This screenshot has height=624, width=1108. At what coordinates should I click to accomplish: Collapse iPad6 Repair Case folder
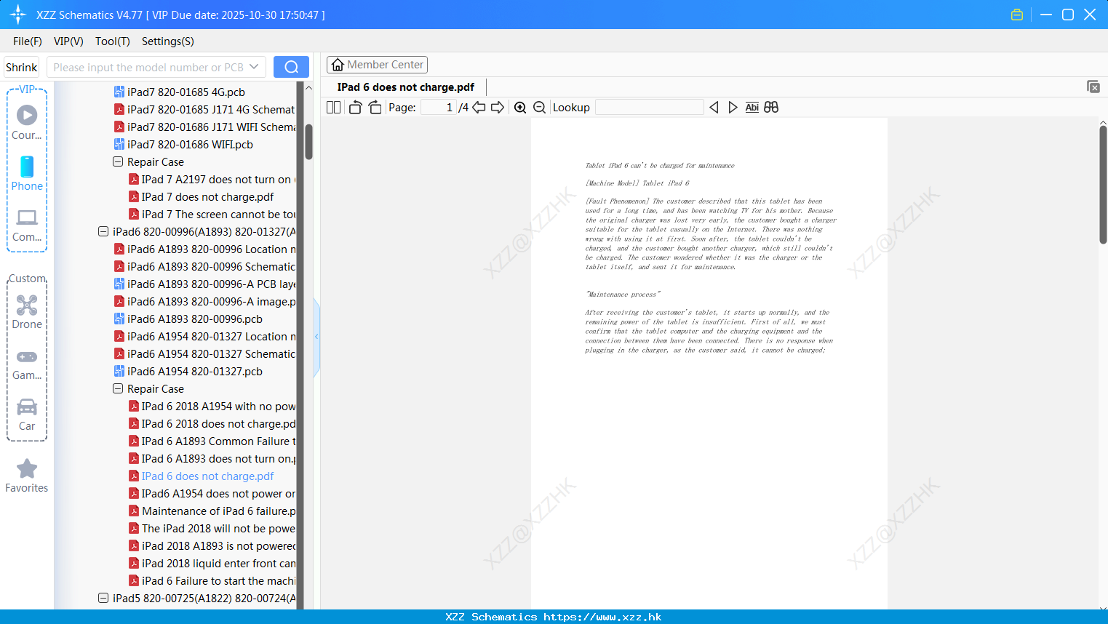click(x=118, y=389)
